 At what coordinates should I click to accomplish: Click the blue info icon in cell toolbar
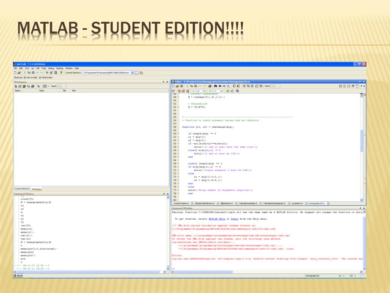tap(238, 91)
